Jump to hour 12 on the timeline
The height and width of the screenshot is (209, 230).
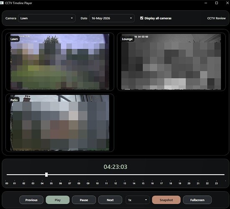[115, 183]
